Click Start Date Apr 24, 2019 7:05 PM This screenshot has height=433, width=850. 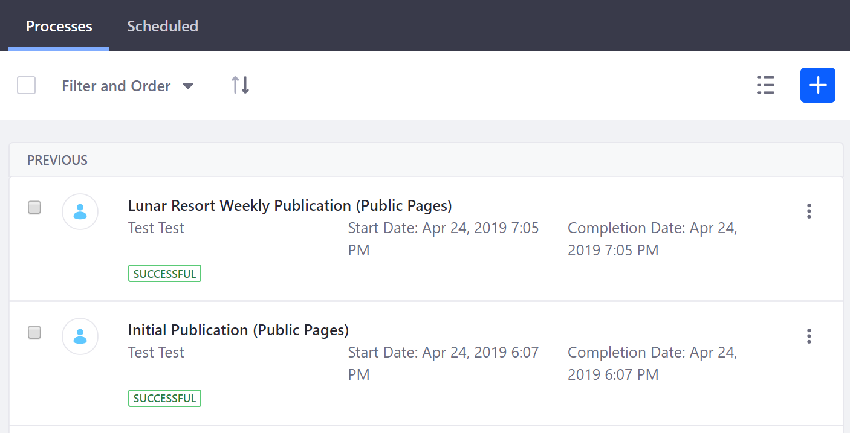coord(444,239)
